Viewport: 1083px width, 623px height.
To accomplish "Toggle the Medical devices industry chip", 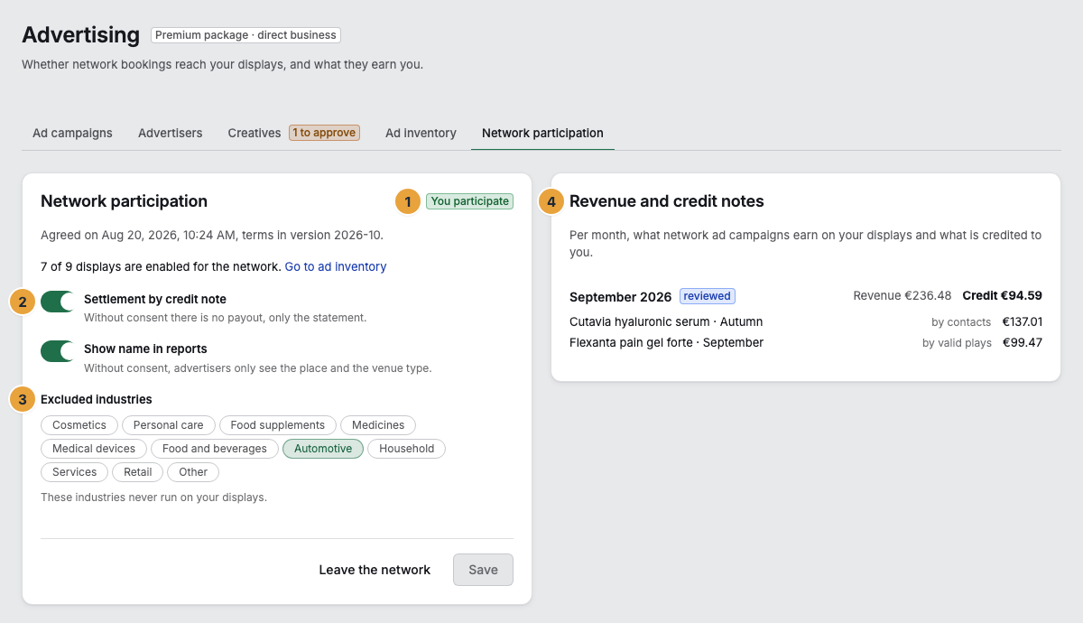I will (x=94, y=449).
